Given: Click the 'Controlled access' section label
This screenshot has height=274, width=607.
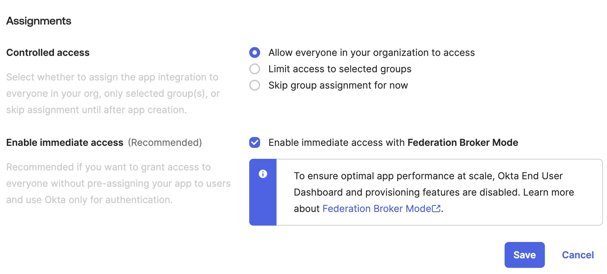Looking at the screenshot, I should click(x=48, y=52).
